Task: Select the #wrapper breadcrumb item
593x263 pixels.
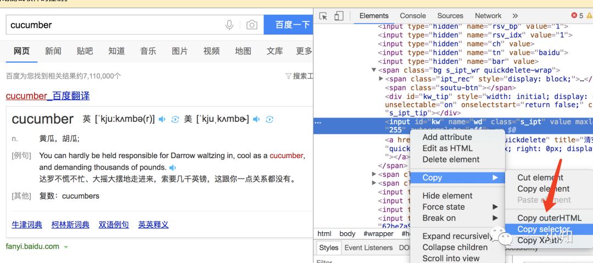Action: (x=378, y=234)
